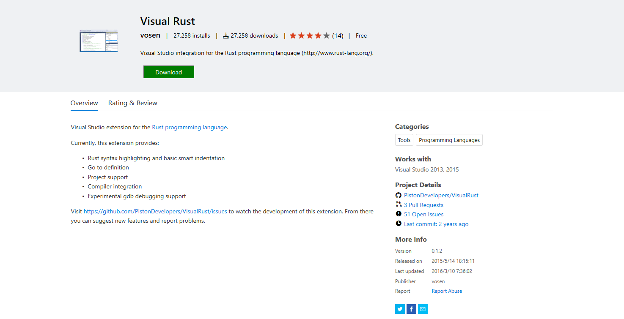
Task: Select the Programming Languages category tag
Action: point(449,140)
